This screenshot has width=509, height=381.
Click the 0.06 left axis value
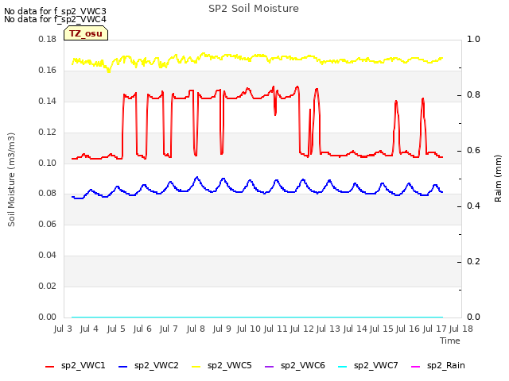coord(48,224)
